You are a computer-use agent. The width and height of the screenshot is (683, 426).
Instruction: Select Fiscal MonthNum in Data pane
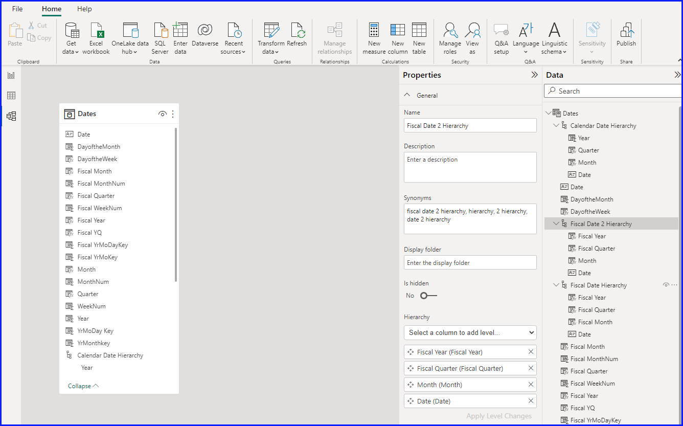point(594,359)
